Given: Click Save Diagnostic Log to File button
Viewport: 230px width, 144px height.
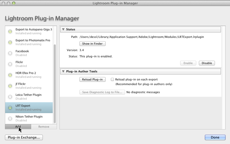Looking at the screenshot, I should [x=102, y=92].
